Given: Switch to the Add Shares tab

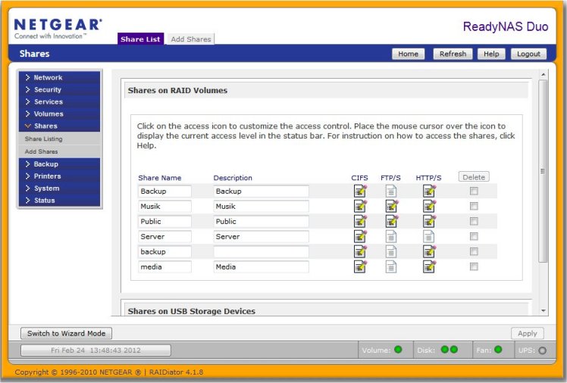Looking at the screenshot, I should (x=191, y=39).
